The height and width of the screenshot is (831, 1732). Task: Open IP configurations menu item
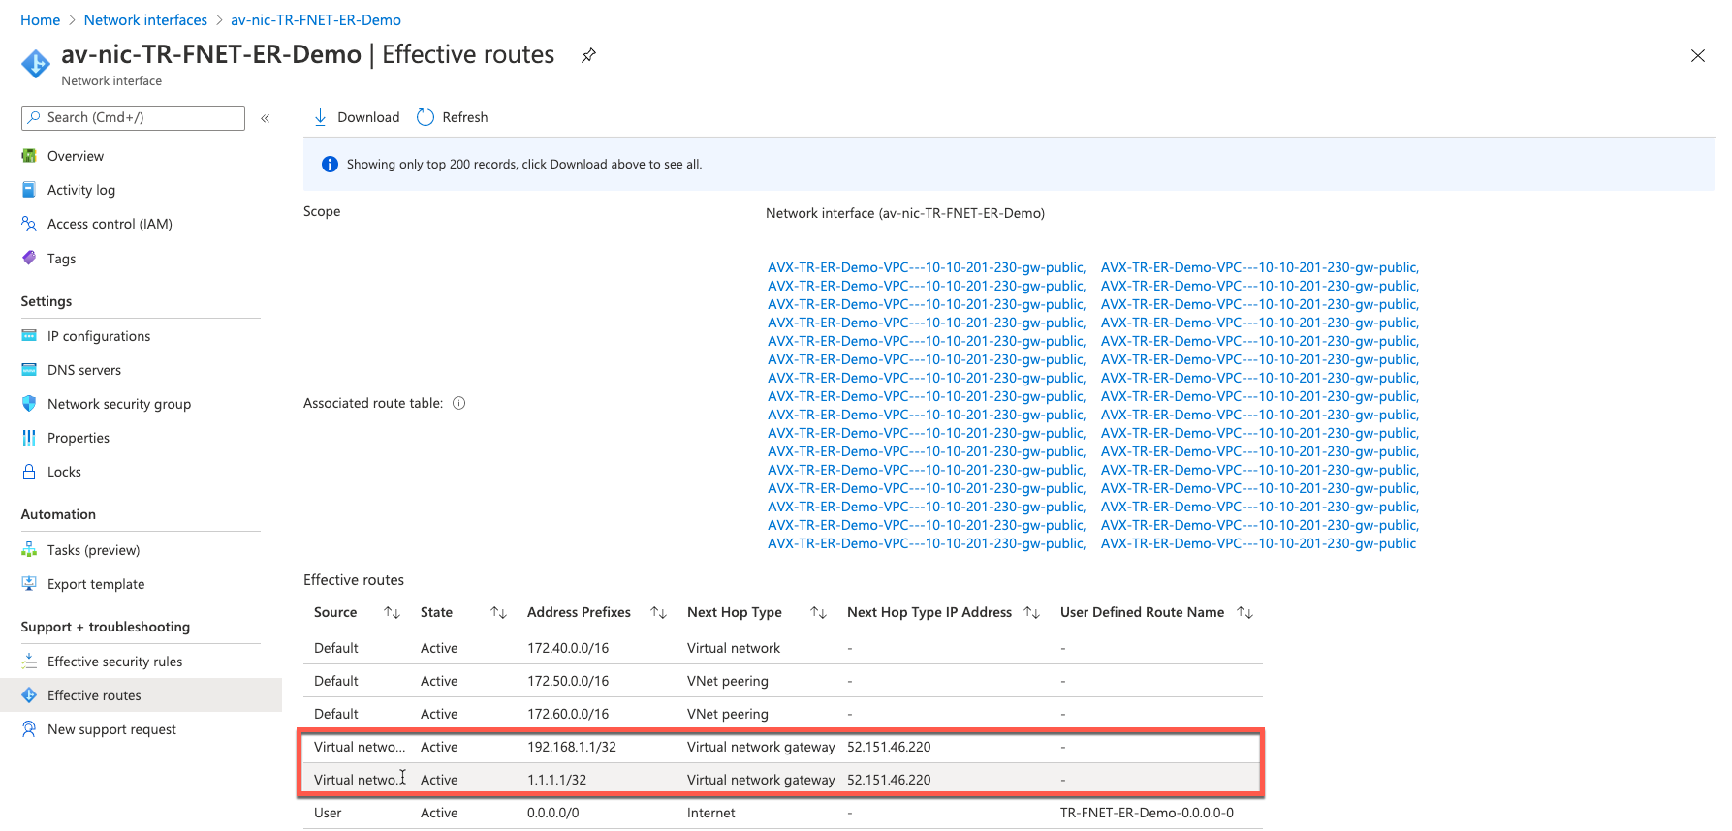point(99,336)
